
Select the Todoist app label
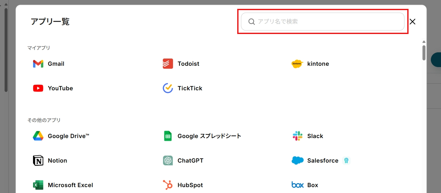pos(188,64)
